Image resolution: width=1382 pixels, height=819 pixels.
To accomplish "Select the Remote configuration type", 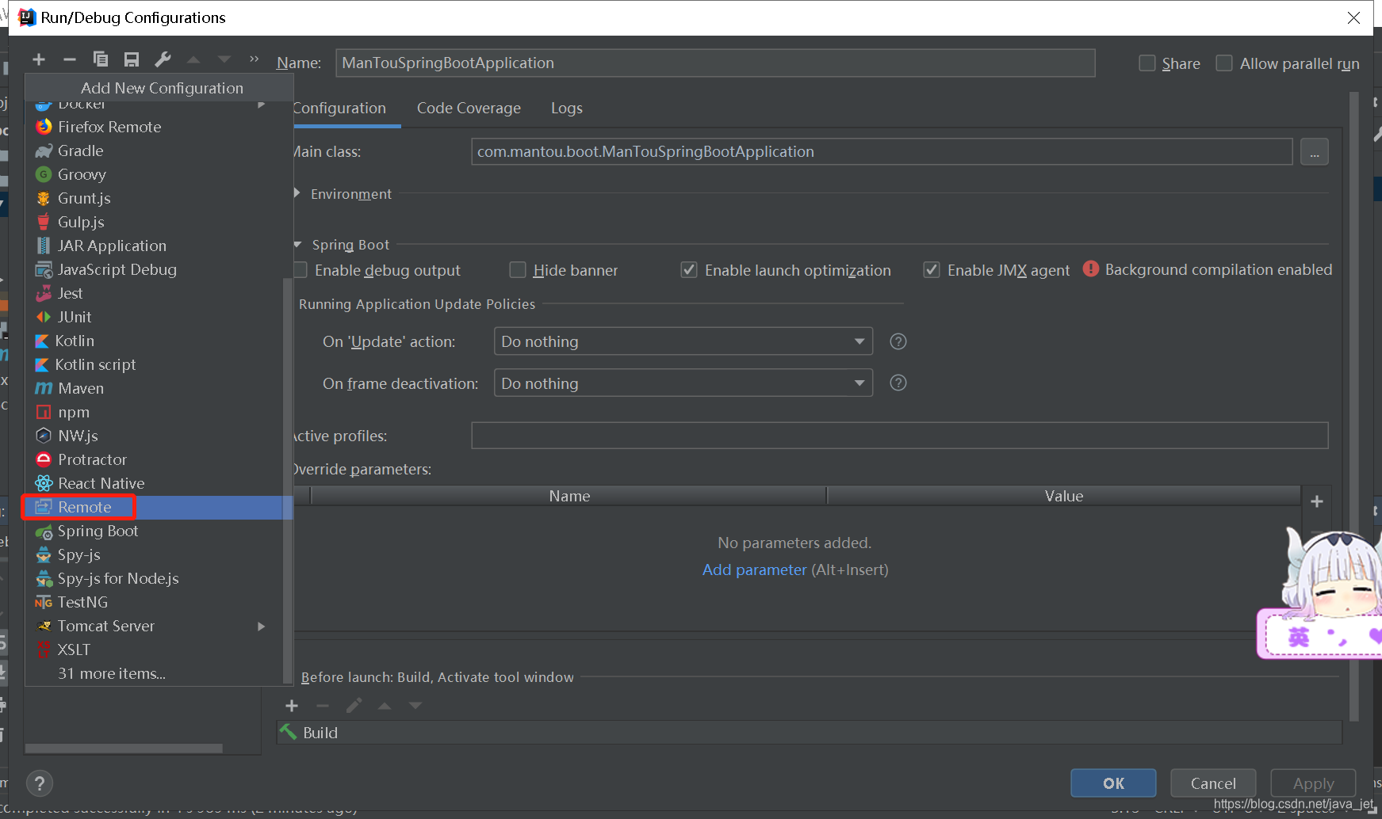I will (159, 507).
